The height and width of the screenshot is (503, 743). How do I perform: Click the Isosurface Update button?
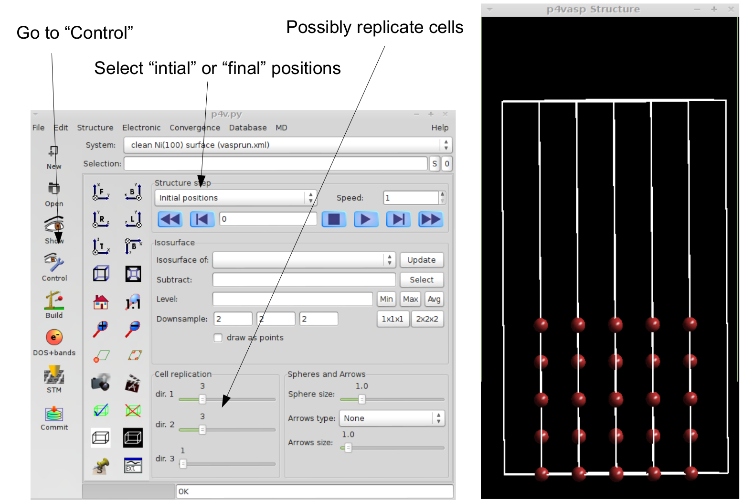click(x=421, y=260)
